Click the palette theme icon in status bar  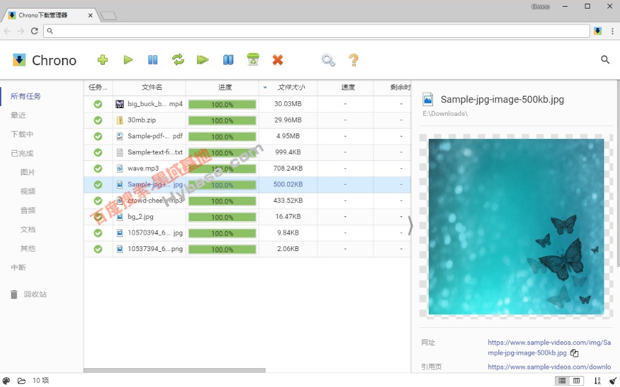tap(6, 381)
